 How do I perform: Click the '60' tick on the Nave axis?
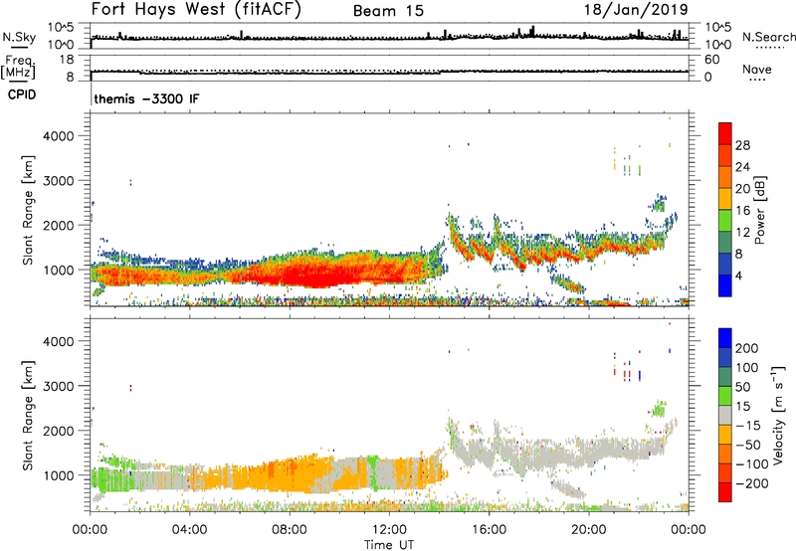[712, 60]
